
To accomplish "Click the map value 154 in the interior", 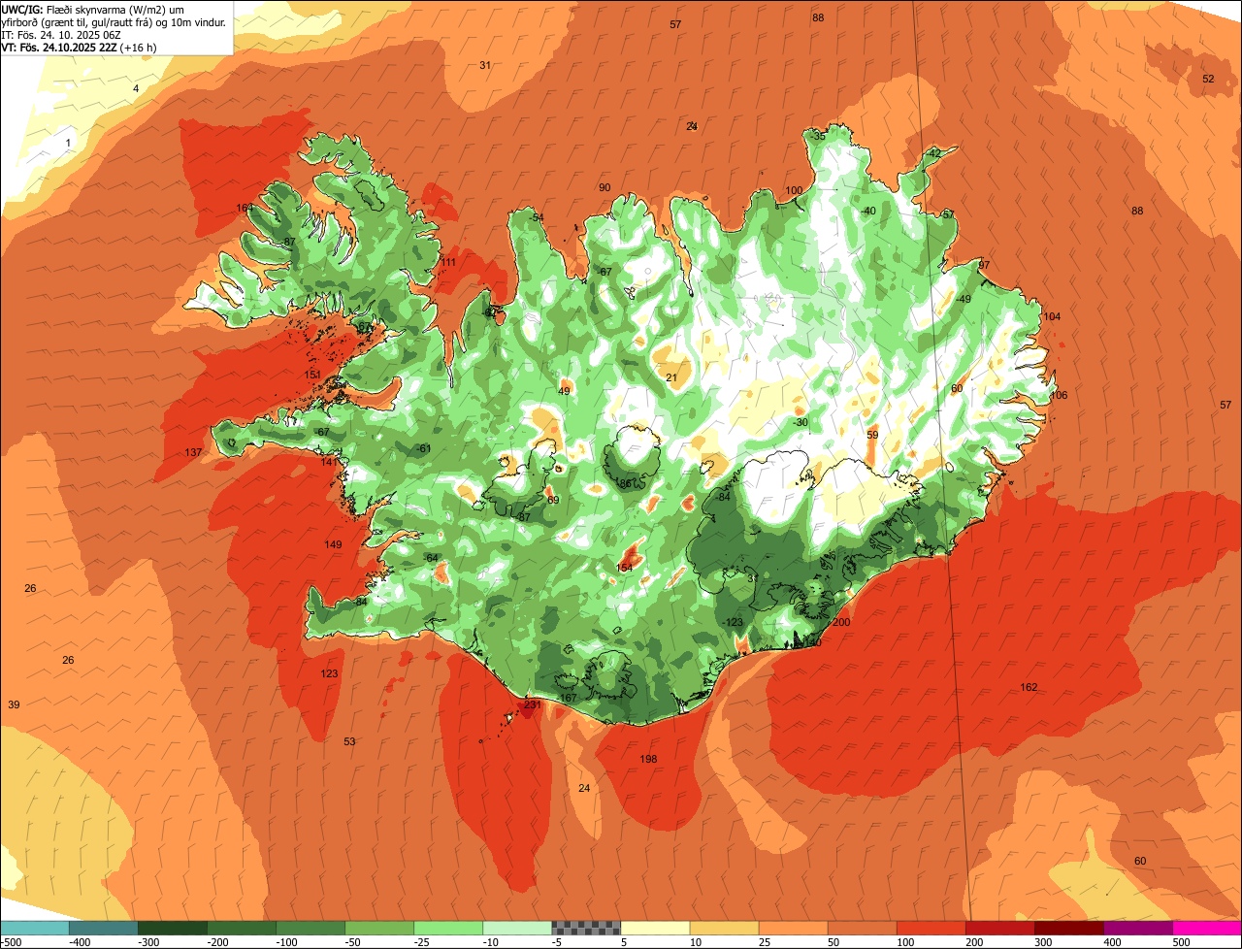I will coord(624,568).
